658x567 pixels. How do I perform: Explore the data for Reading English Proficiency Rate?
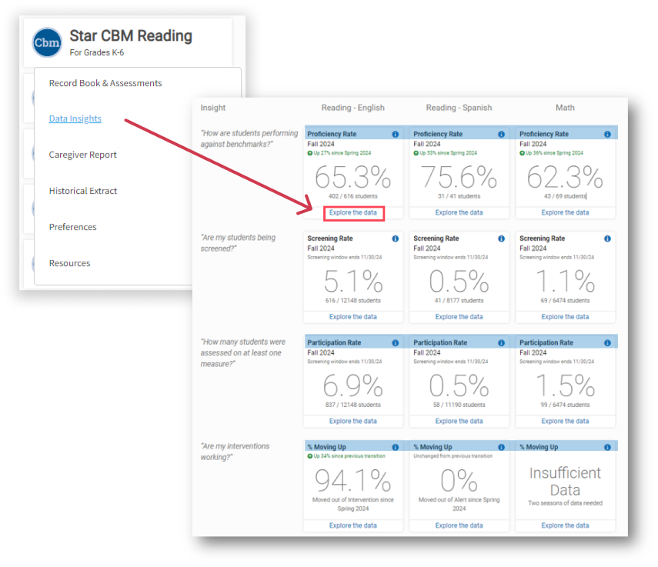pyautogui.click(x=353, y=213)
